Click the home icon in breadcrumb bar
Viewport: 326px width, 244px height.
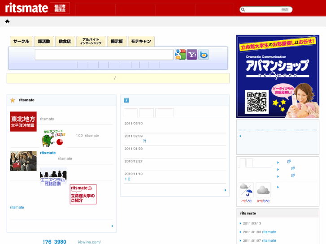point(7,21)
